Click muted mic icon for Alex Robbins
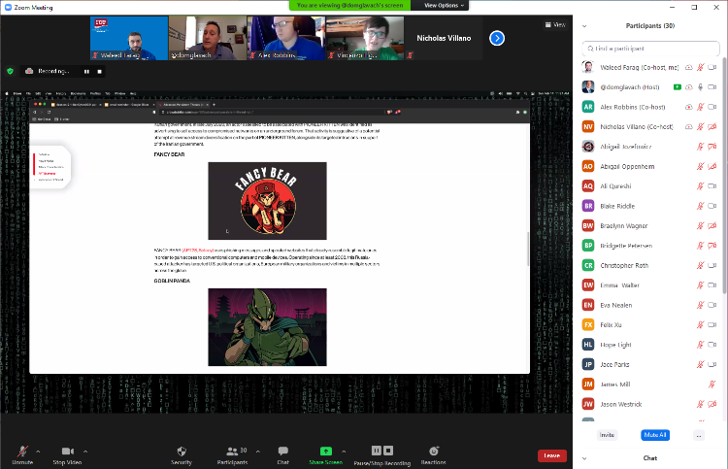This screenshot has height=469, width=728. pyautogui.click(x=701, y=107)
